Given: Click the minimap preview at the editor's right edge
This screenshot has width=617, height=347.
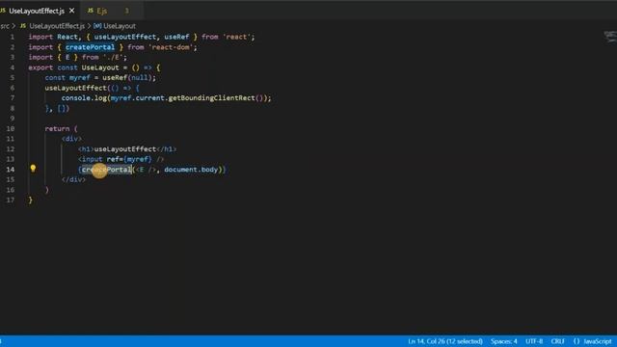Looking at the screenshot, I should tap(610, 37).
